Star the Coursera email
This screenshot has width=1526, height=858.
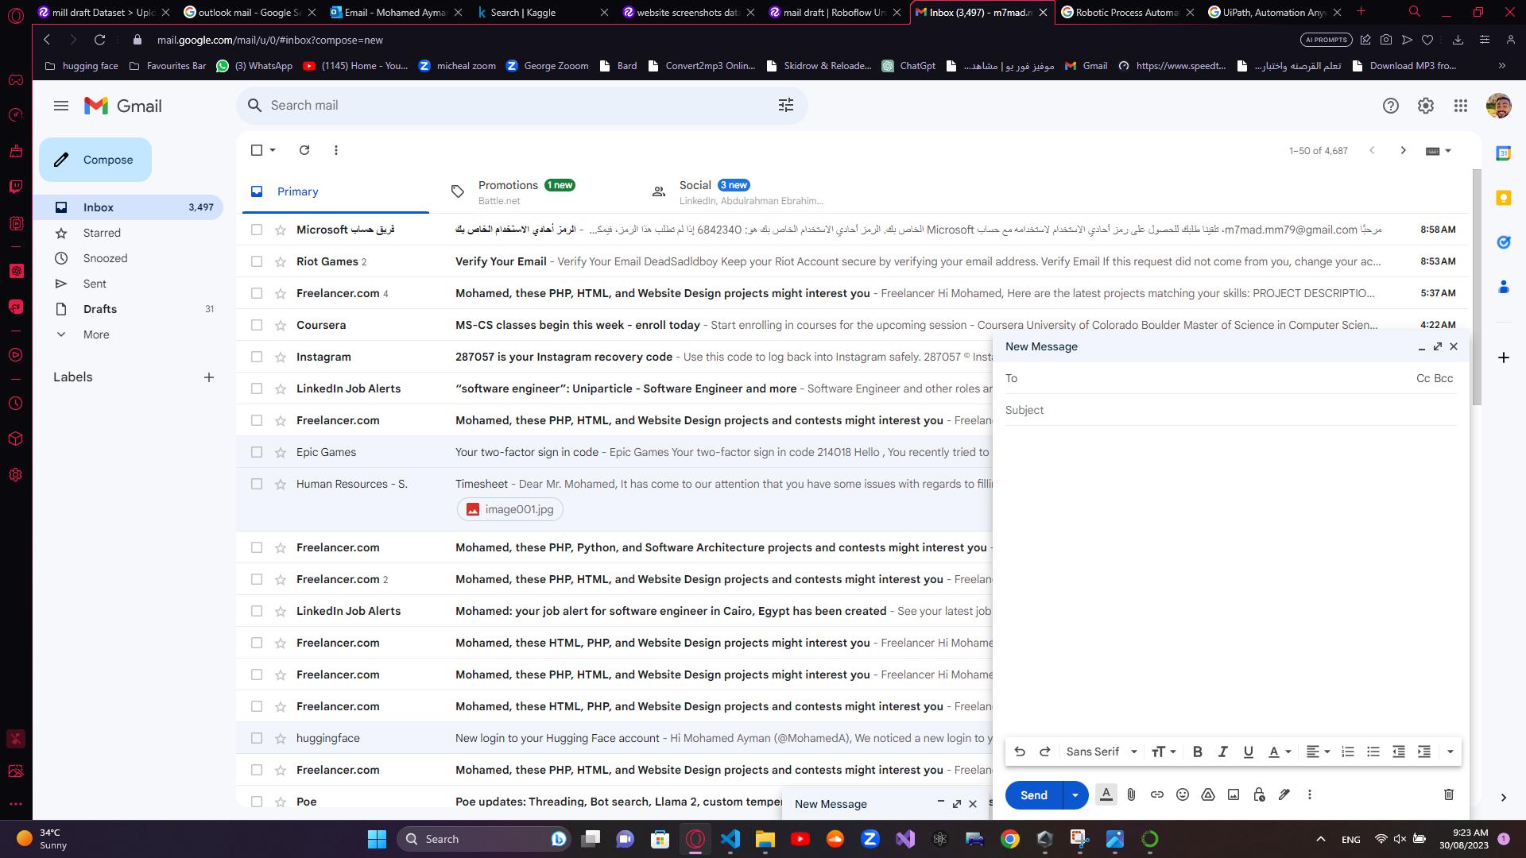click(280, 325)
